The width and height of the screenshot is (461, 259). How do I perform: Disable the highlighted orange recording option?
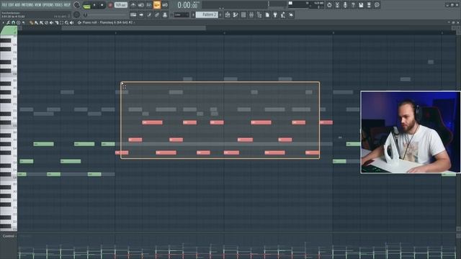click(x=157, y=5)
